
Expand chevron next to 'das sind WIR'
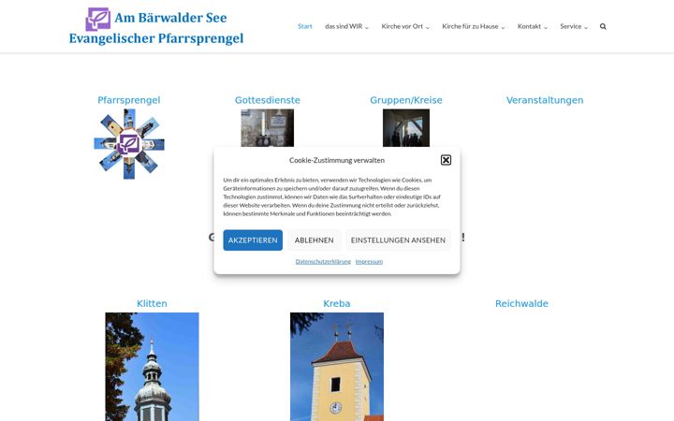click(367, 27)
